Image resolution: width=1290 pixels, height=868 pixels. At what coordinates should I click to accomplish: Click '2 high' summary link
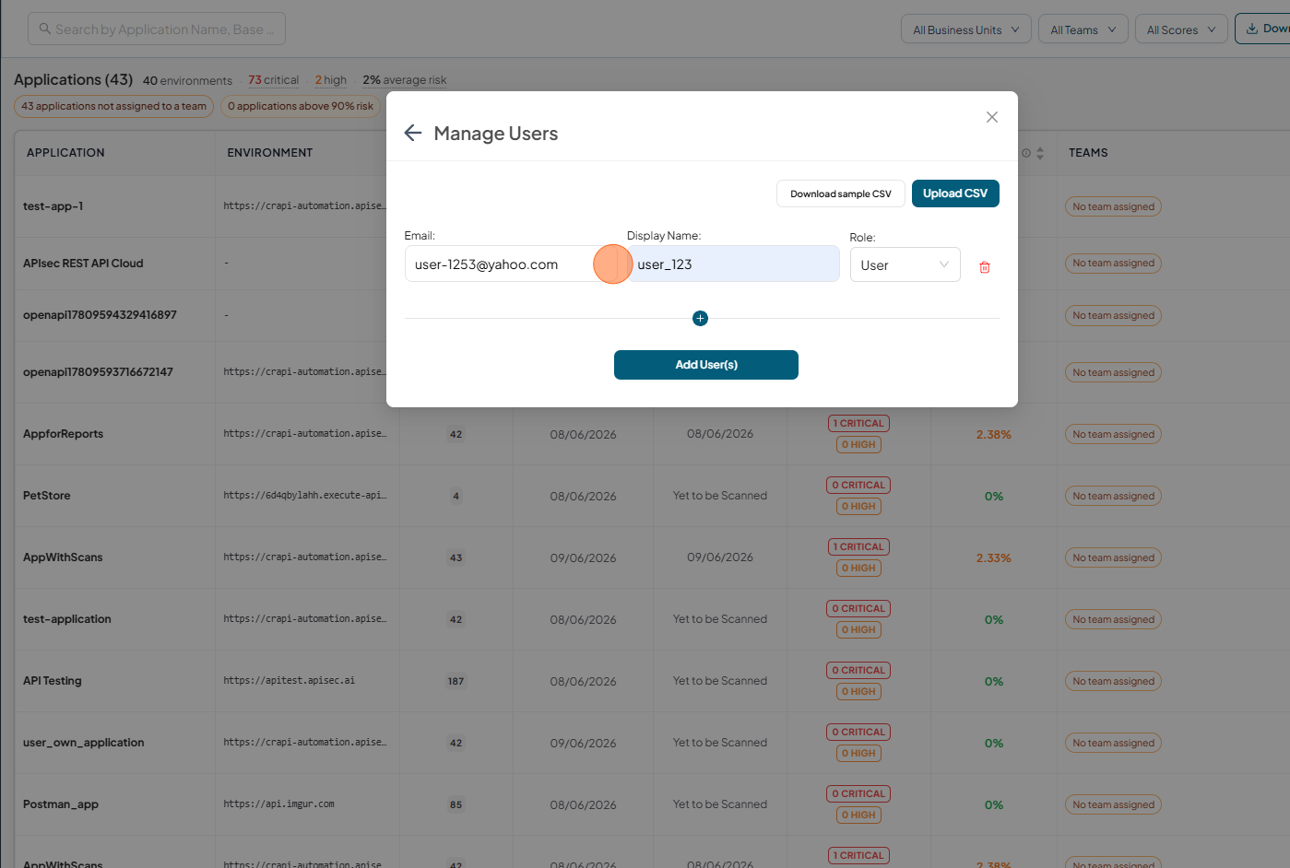[x=330, y=80]
